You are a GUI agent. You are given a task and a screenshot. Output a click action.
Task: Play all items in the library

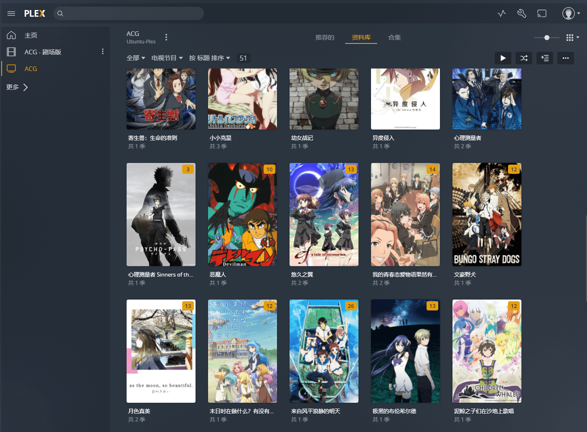coord(503,58)
